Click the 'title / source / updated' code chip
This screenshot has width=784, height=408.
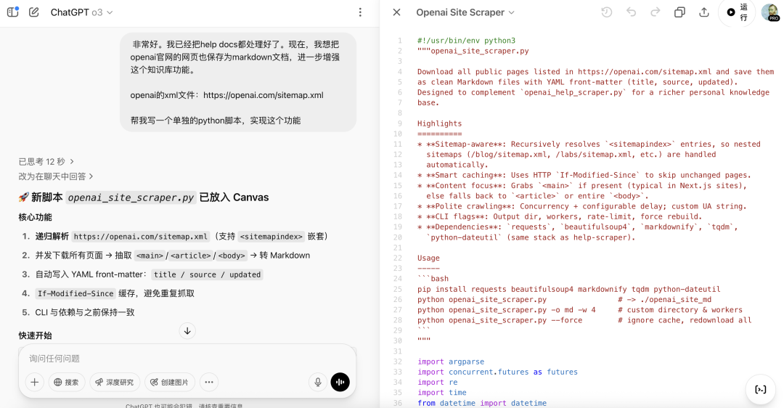pos(207,274)
